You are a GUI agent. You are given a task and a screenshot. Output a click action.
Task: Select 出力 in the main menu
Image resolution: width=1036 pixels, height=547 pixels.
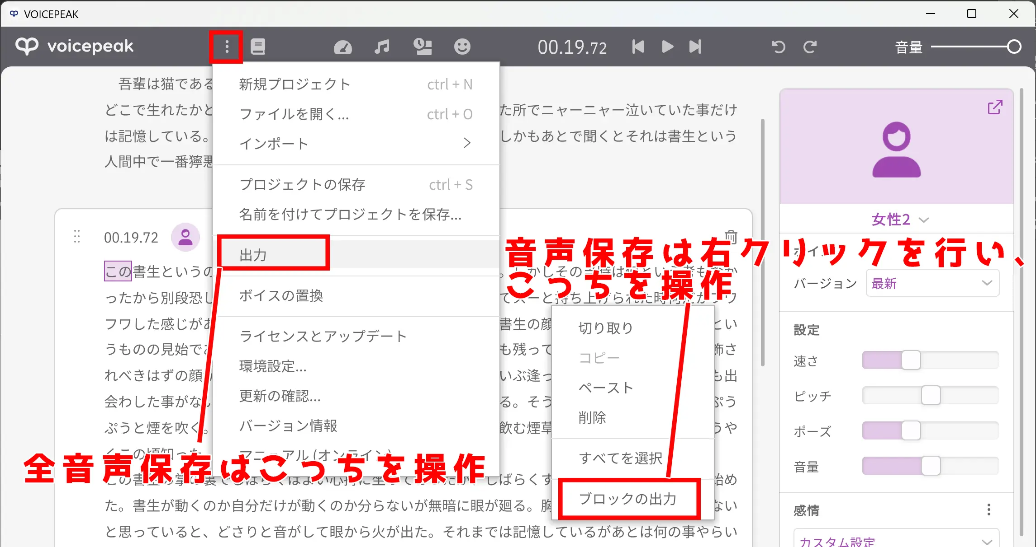[356, 255]
